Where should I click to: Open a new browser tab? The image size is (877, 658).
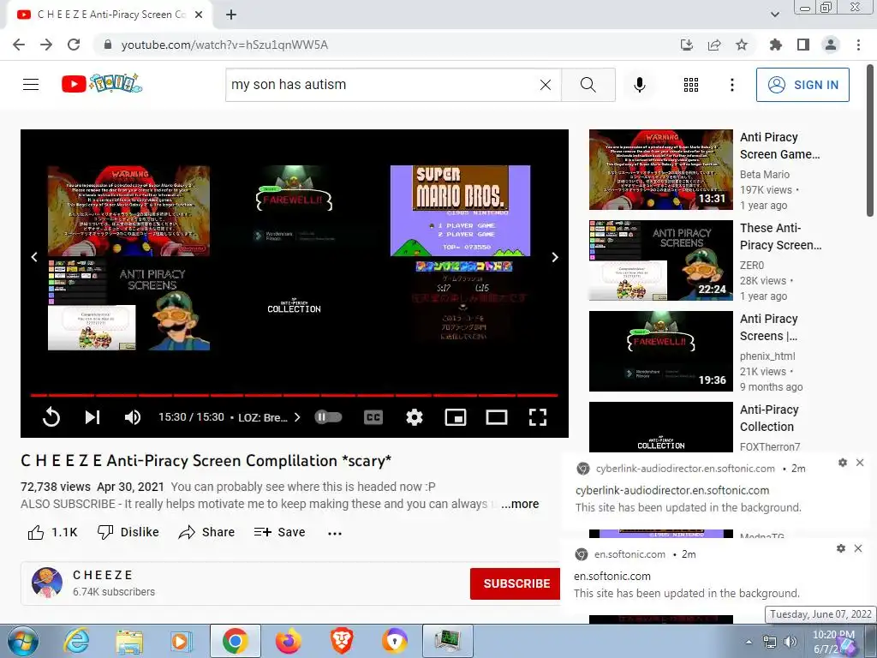tap(231, 15)
